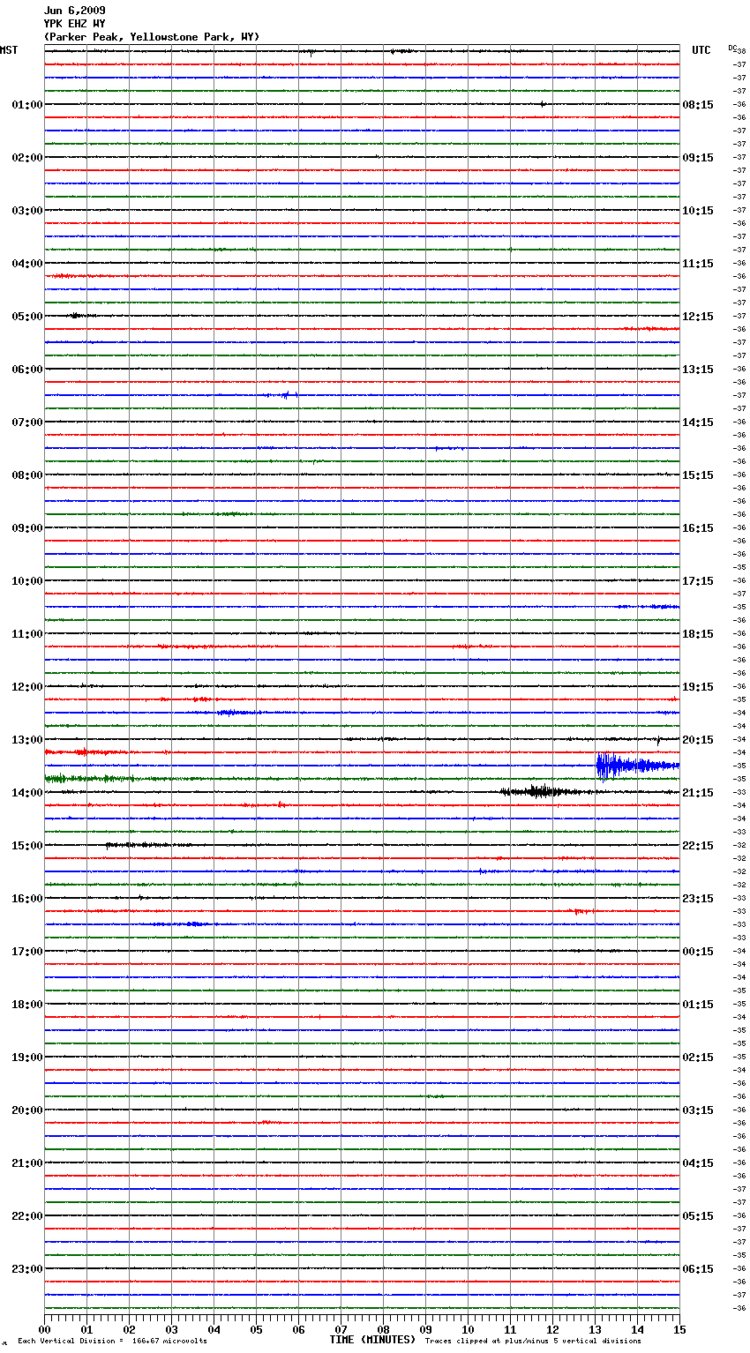750x1353 pixels.
Task: Click the 19:15 UTC time label
Action: point(698,687)
